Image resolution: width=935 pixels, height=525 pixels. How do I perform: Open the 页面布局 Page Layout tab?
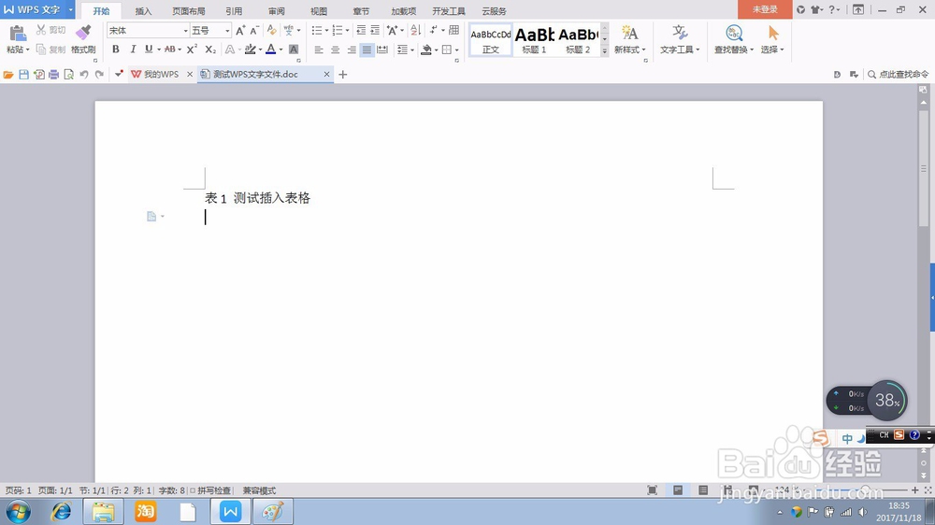(x=189, y=10)
